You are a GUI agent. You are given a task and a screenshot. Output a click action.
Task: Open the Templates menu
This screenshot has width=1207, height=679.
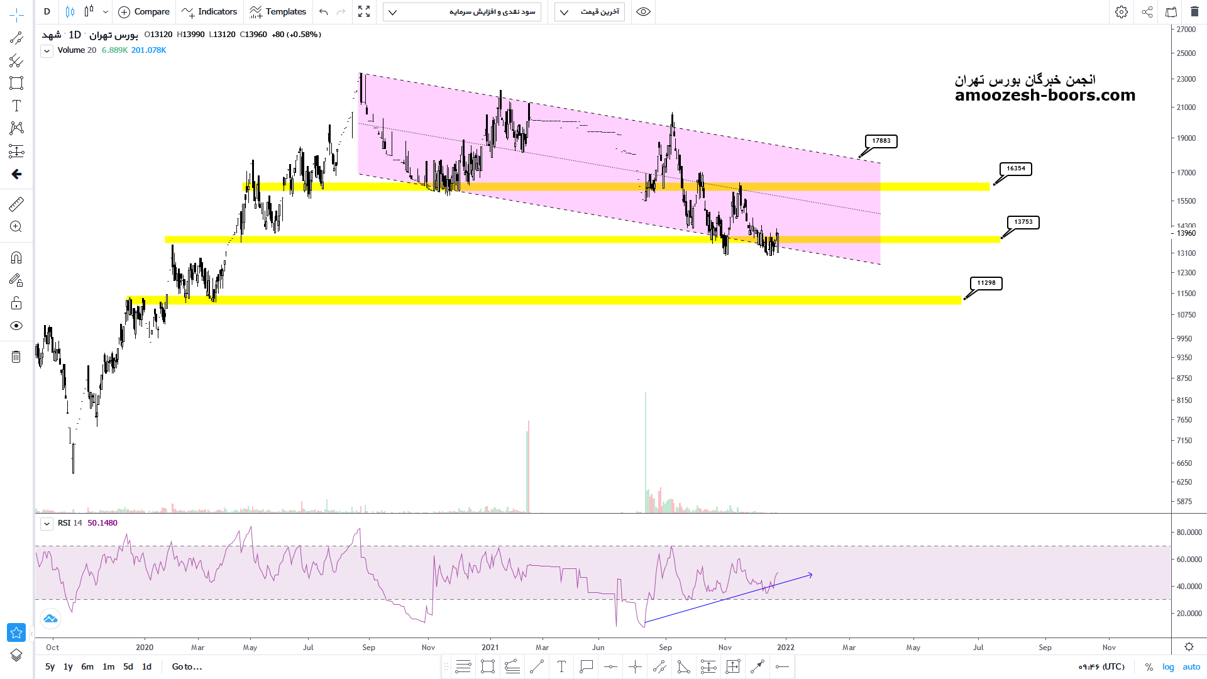point(277,12)
